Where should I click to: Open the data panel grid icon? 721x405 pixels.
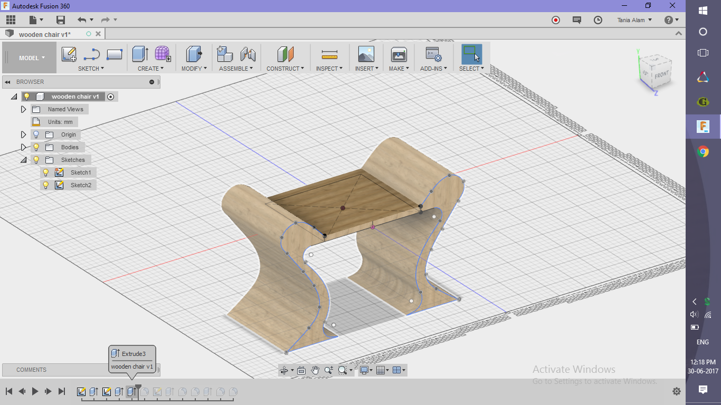click(x=11, y=20)
